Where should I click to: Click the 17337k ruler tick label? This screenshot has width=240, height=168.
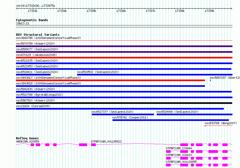pyautogui.click(x=150, y=11)
